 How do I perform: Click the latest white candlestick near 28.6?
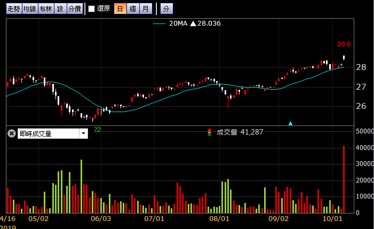344,58
